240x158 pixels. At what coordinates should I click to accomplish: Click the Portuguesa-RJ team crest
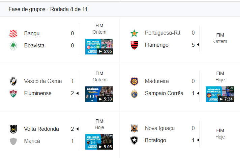[134, 33]
